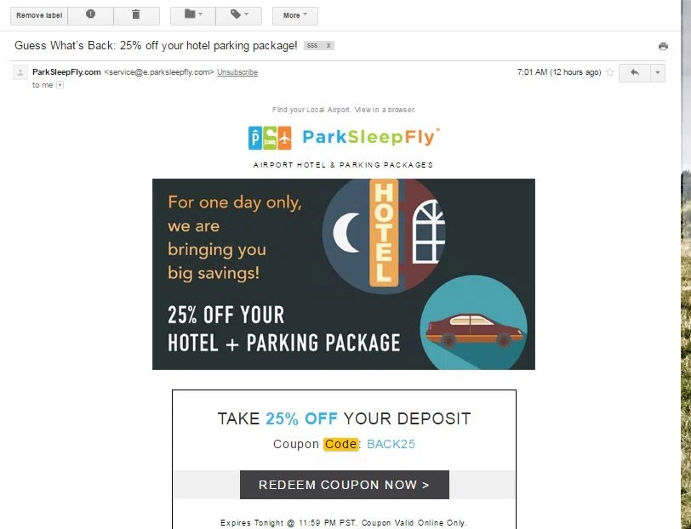Open the Labels tag dropdown

[239, 15]
